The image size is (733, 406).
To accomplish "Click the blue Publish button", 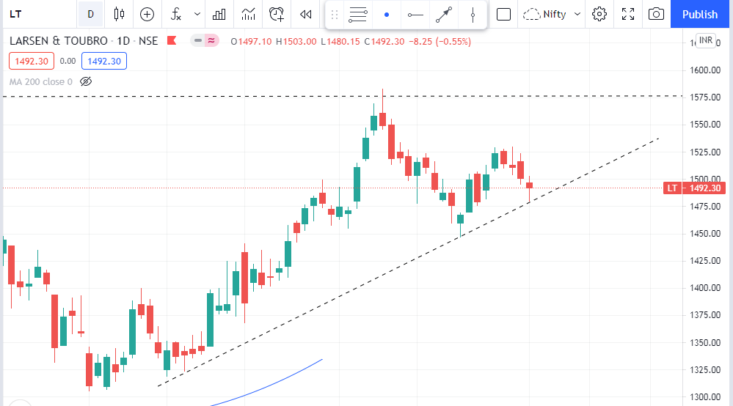I will pyautogui.click(x=700, y=14).
